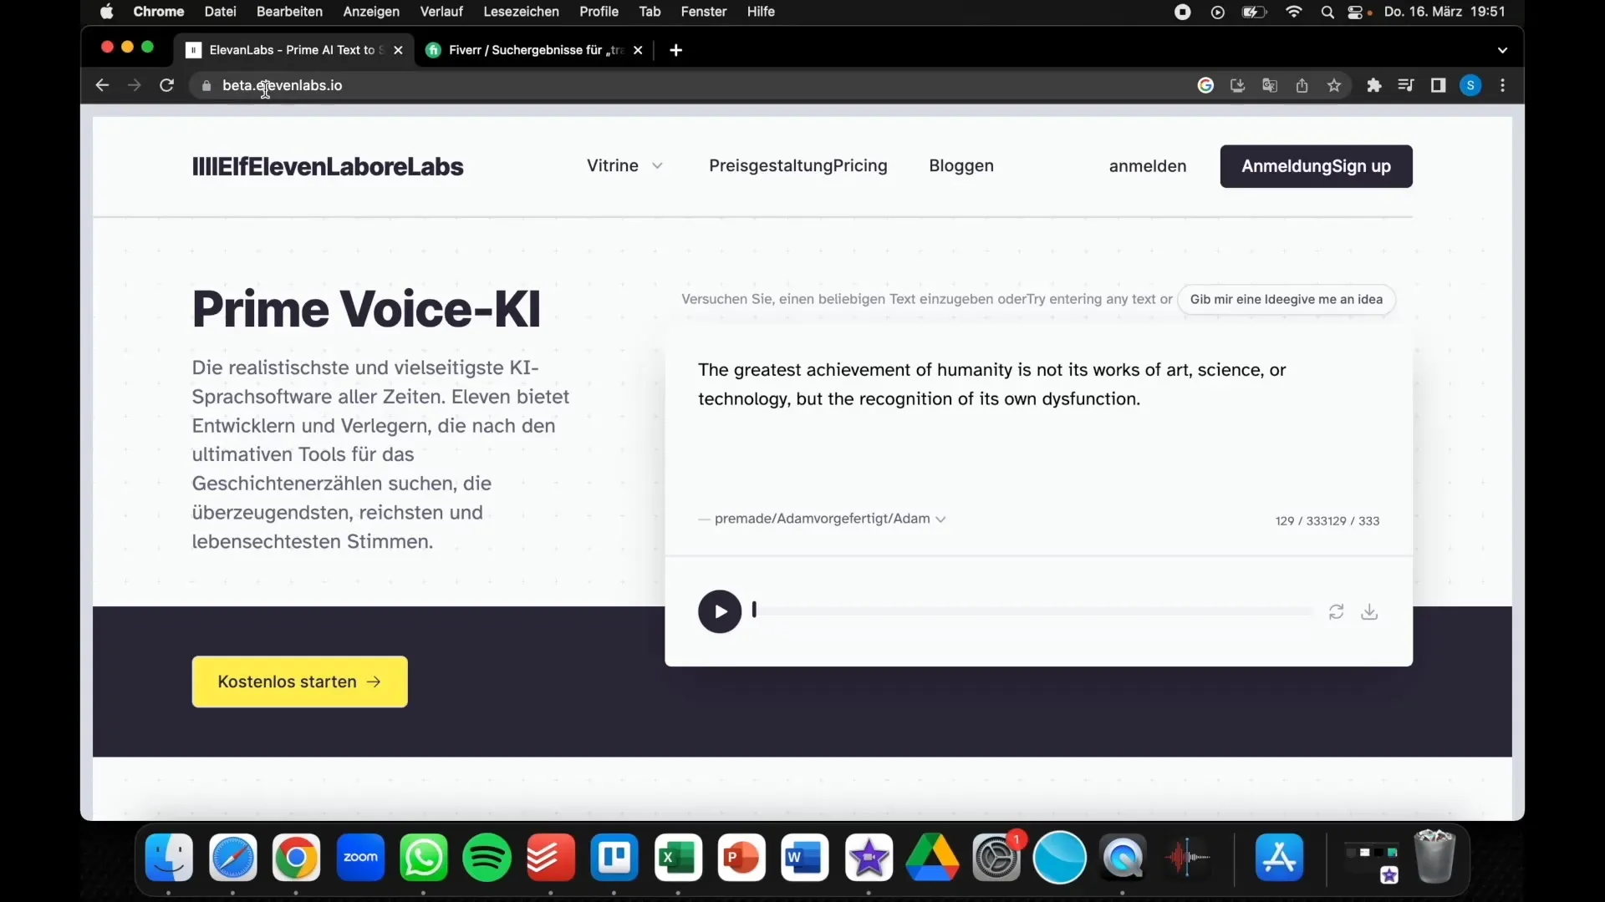Image resolution: width=1605 pixels, height=902 pixels.
Task: Open the Chrome extensions puzzle icon
Action: point(1374,85)
